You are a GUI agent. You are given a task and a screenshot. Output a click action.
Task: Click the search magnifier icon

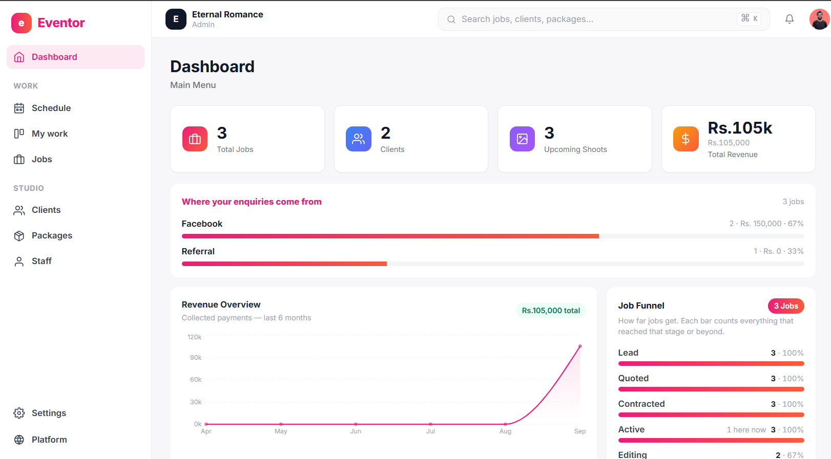click(x=451, y=19)
